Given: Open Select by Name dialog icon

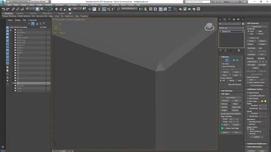Looking at the screenshot, I should (42, 9).
